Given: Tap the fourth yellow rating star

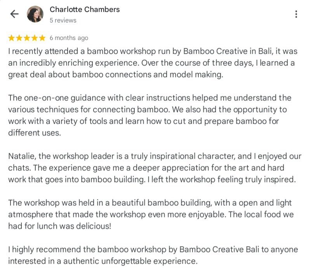Looking at the screenshot, I should point(34,38).
